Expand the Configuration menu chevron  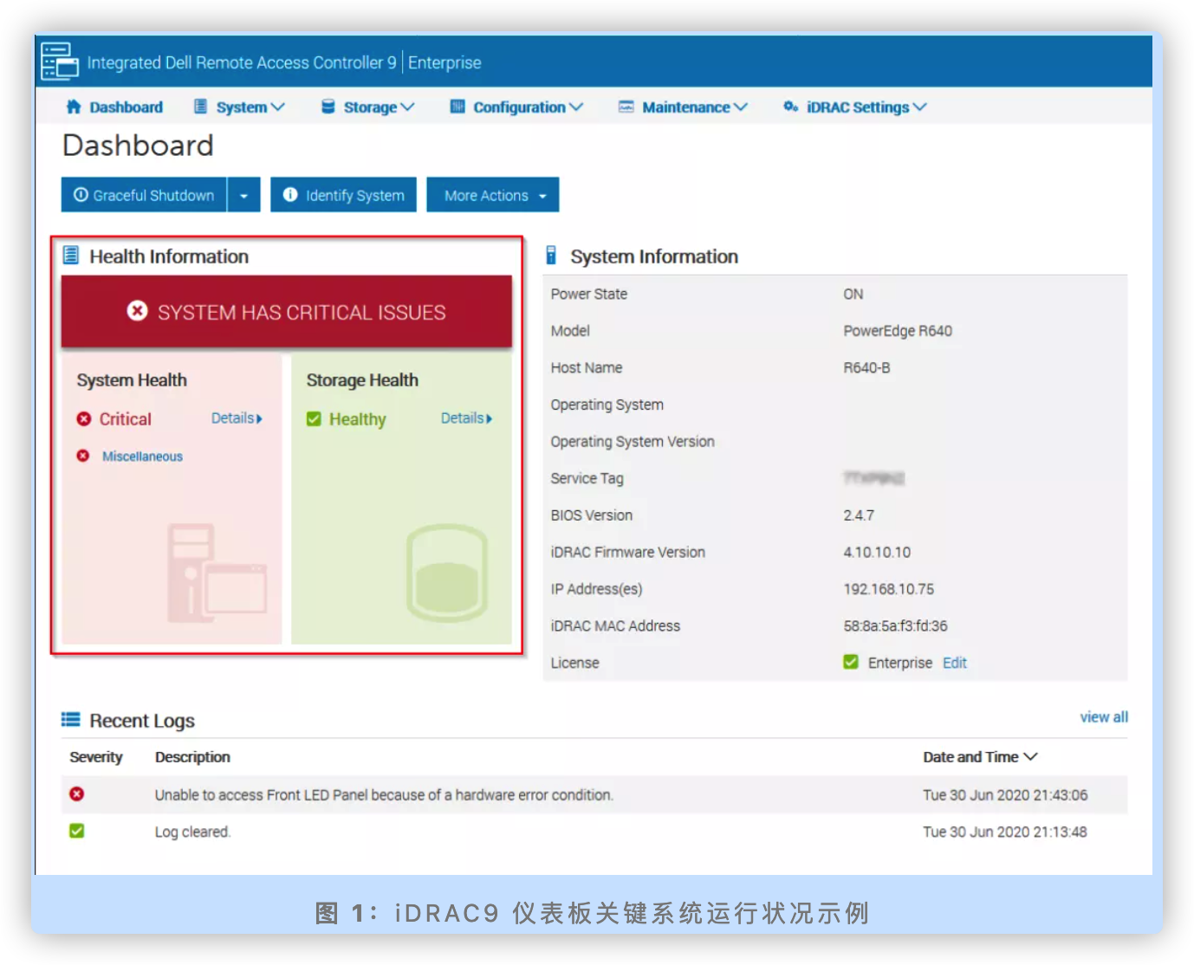[576, 107]
